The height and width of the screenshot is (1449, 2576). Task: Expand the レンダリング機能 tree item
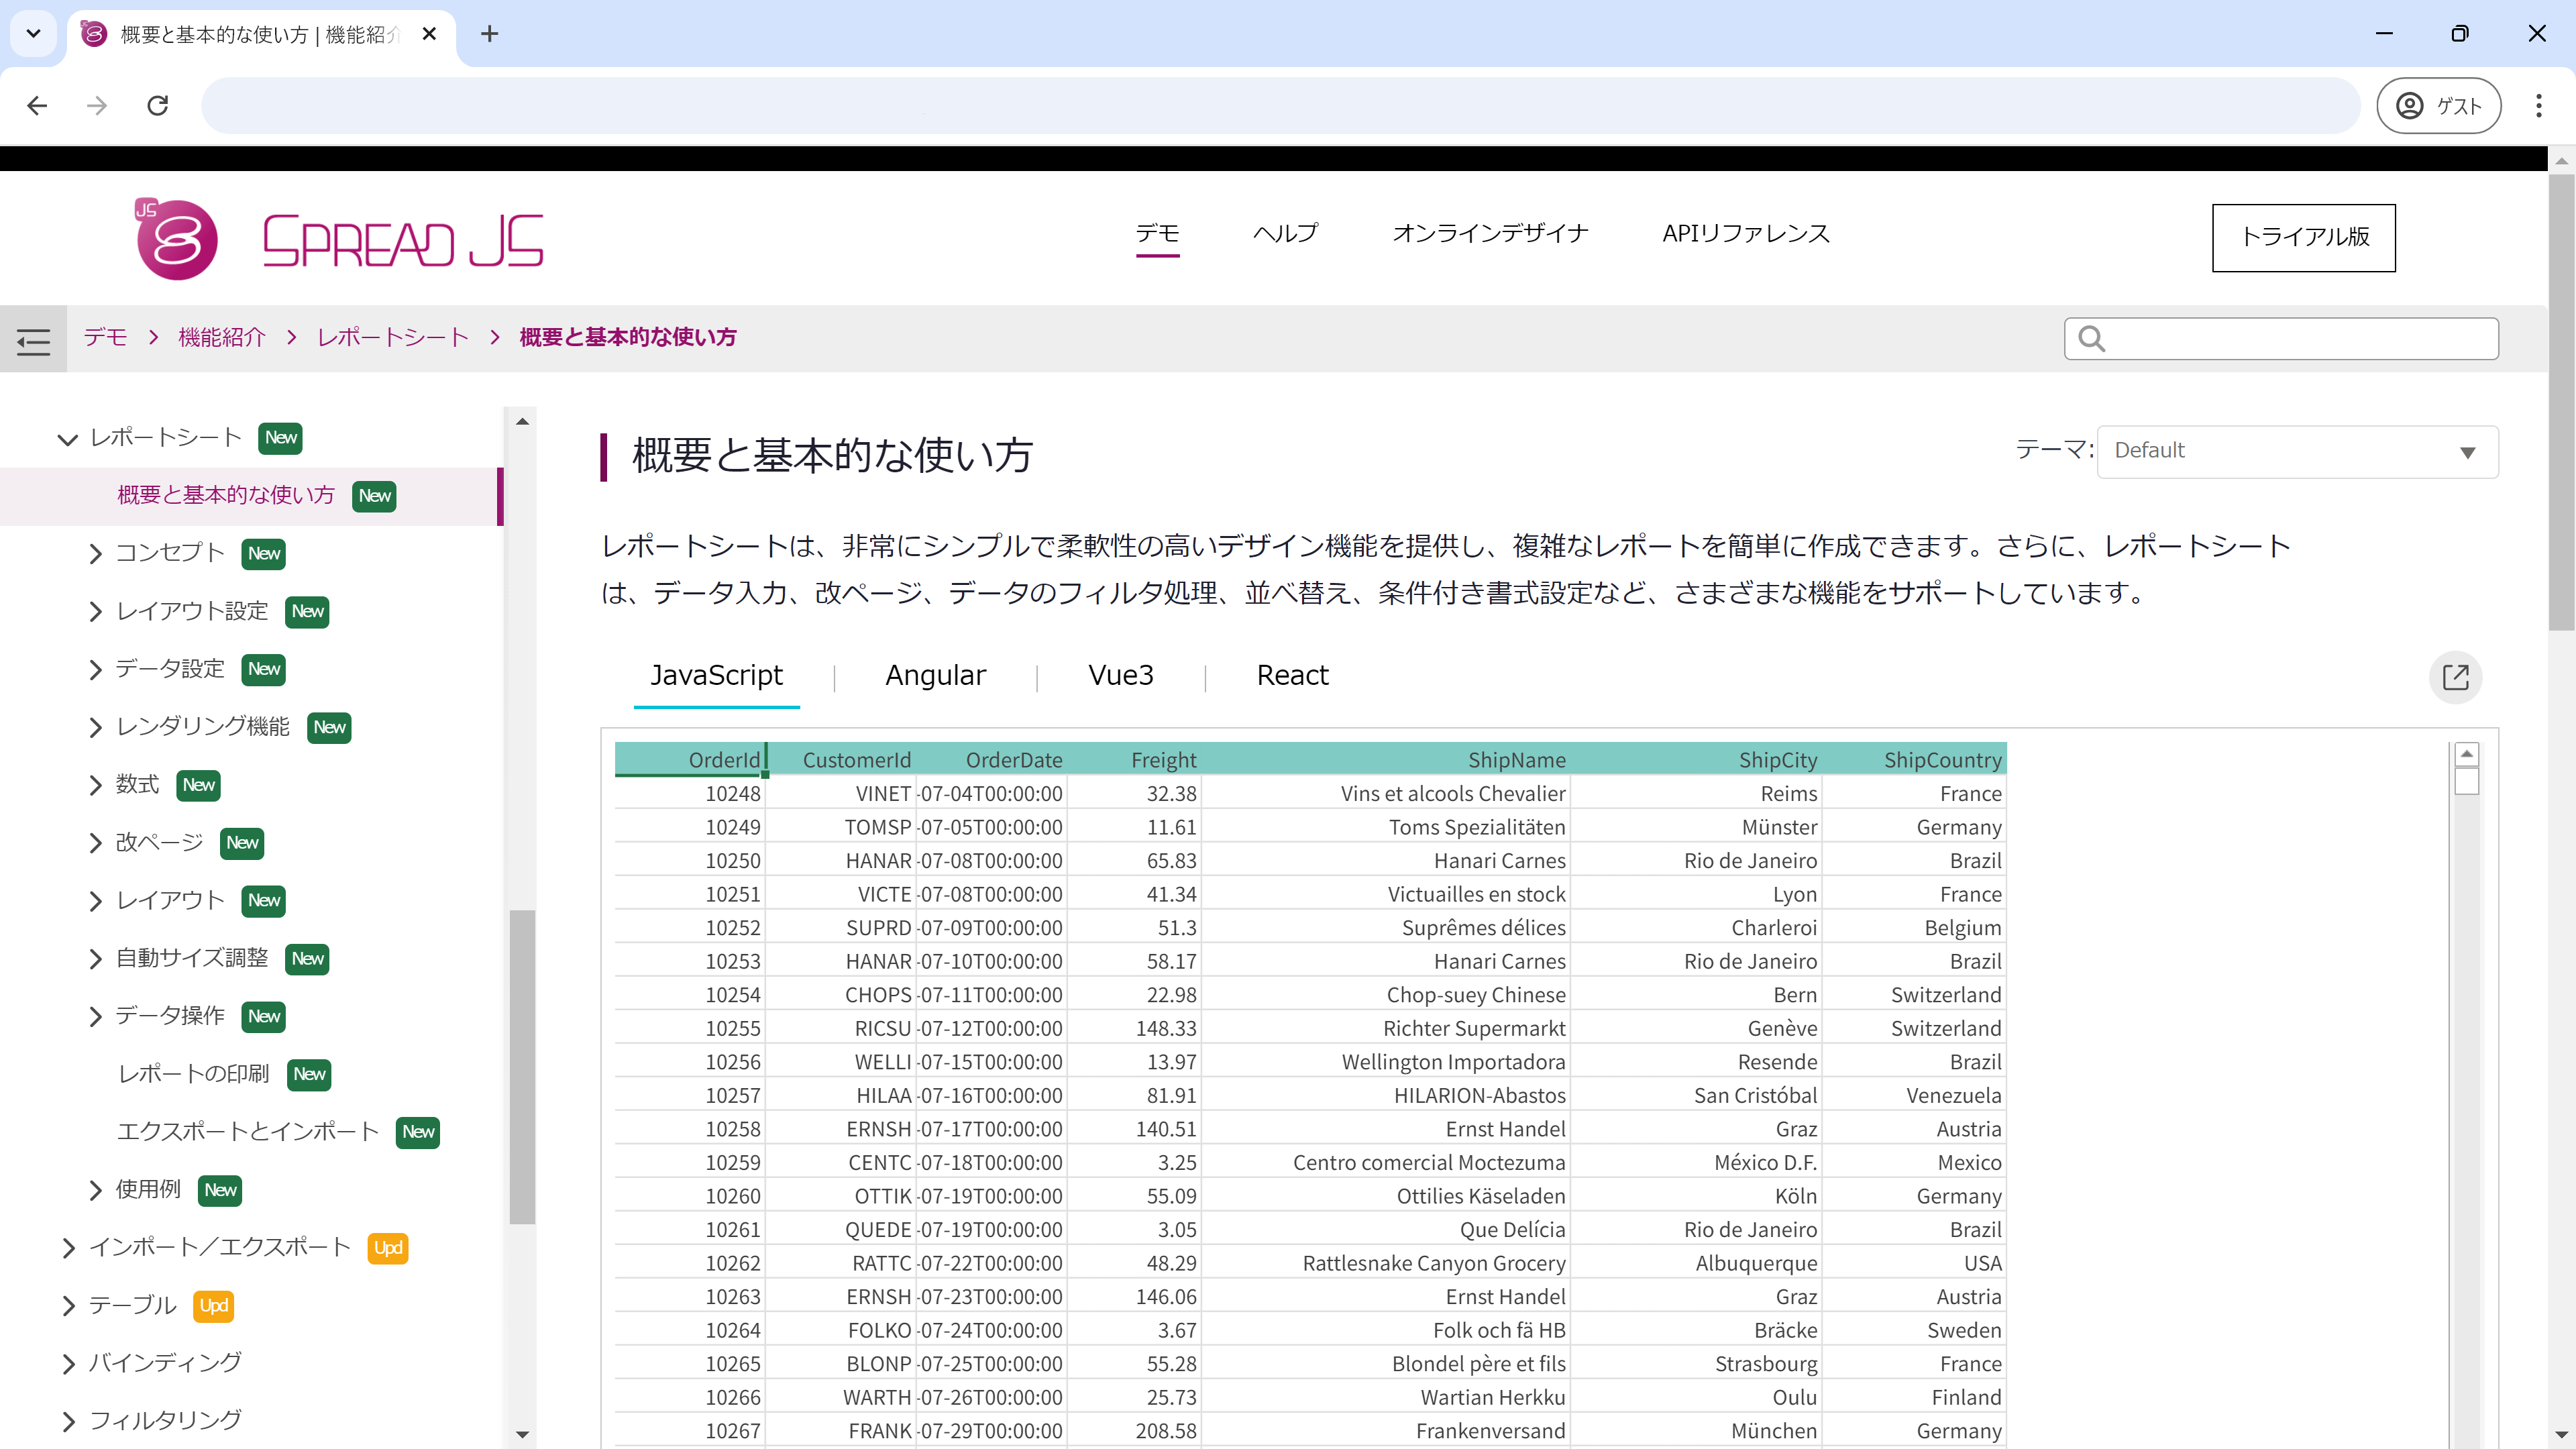click(95, 728)
